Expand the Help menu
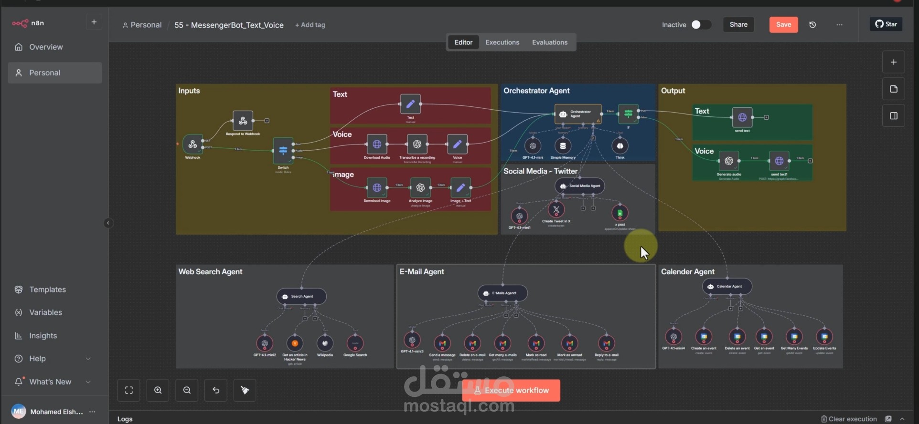919x424 pixels. 88,359
